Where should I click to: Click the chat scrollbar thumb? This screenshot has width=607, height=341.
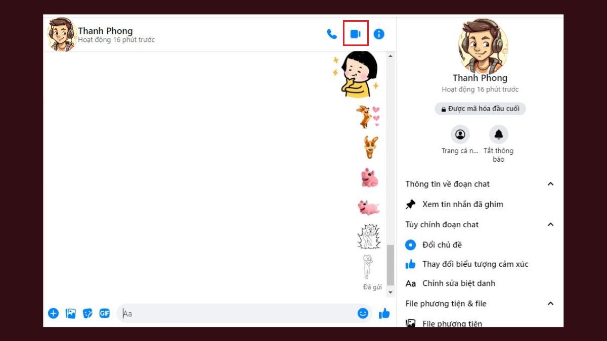coord(390,265)
